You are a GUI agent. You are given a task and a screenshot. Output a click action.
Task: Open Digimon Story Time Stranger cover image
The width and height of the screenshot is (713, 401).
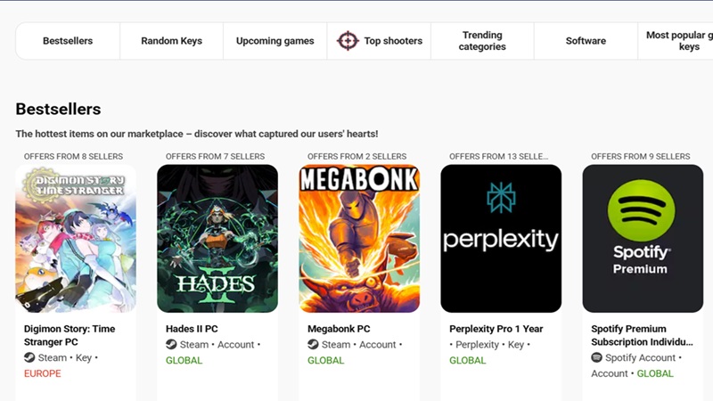76,239
